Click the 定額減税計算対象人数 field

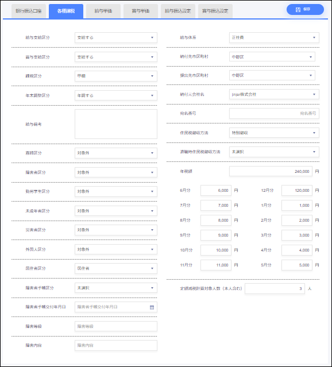tap(275, 289)
